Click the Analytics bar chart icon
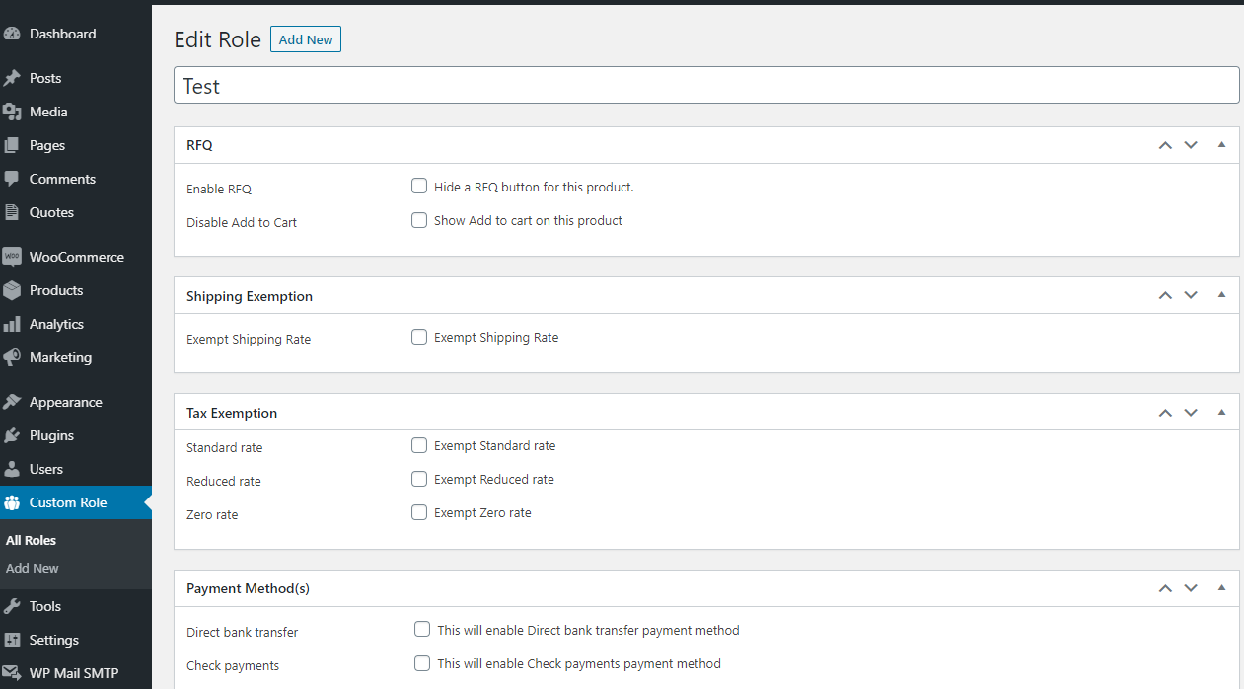Image resolution: width=1244 pixels, height=689 pixels. pos(12,324)
